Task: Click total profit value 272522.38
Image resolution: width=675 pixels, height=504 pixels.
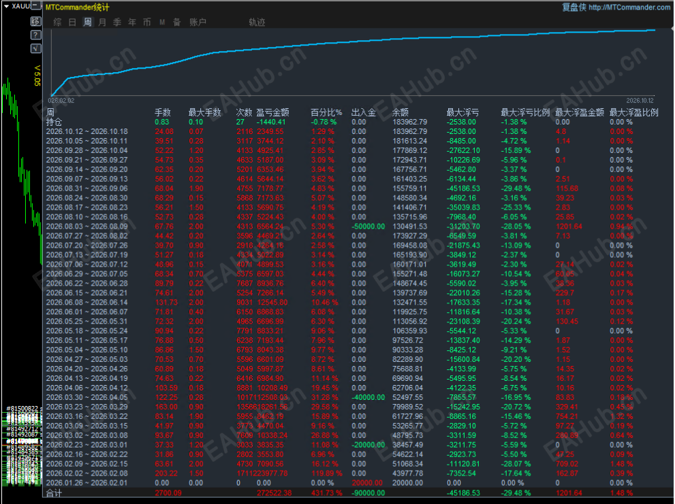Action: click(x=274, y=493)
